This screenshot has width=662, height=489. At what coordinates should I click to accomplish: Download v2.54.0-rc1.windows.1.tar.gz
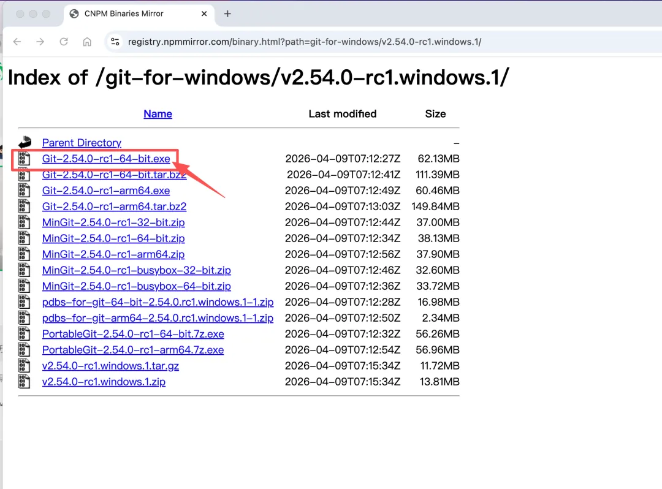(x=110, y=366)
